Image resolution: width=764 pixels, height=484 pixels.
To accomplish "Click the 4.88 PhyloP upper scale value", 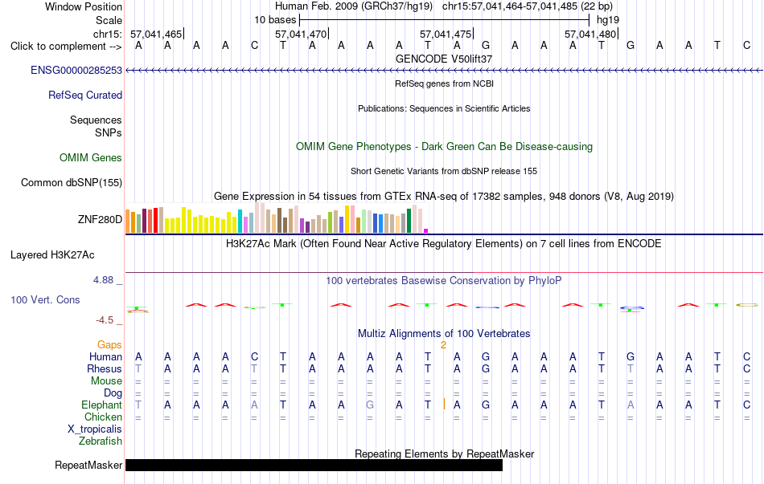I will click(103, 280).
